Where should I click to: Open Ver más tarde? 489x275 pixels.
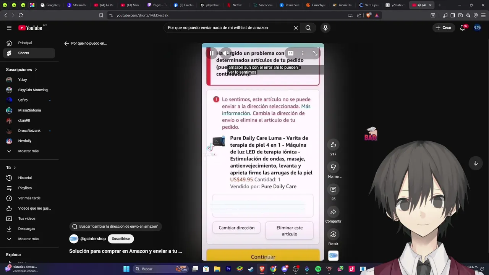29,198
